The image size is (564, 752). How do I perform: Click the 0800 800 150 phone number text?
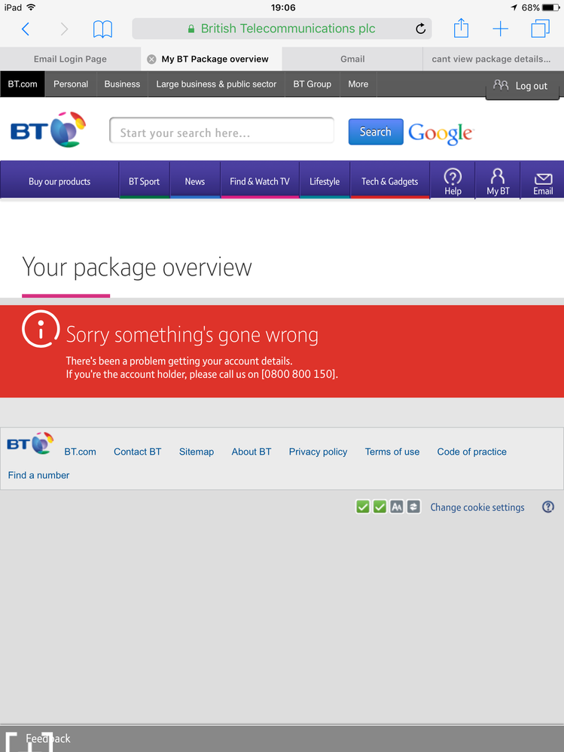(299, 374)
